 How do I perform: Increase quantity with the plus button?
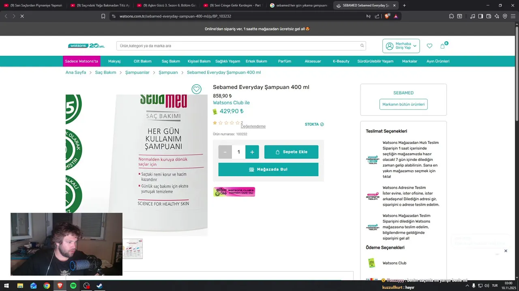point(252,152)
